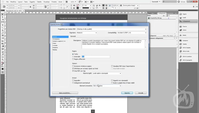Open the Esporta livelli dropdown

(107, 73)
